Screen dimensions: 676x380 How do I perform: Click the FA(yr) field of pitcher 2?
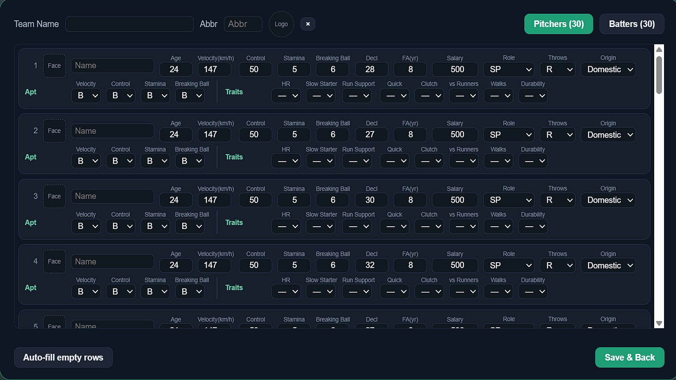tap(410, 135)
